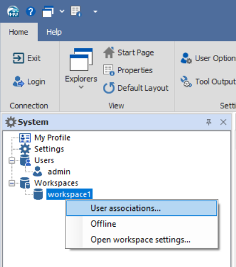Click the windows icon in quick access toolbar
236x267 pixels.
tap(48, 11)
